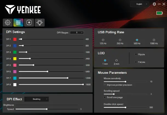
Task: Click the Mouse sensitivity slider handle
Action: [x=125, y=82]
